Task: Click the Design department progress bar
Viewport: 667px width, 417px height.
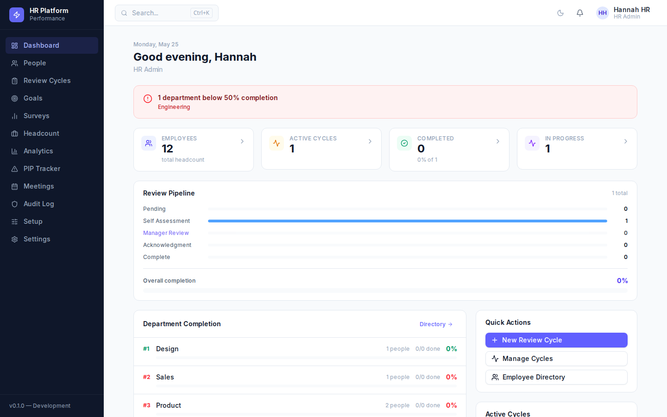Action: coord(307,358)
